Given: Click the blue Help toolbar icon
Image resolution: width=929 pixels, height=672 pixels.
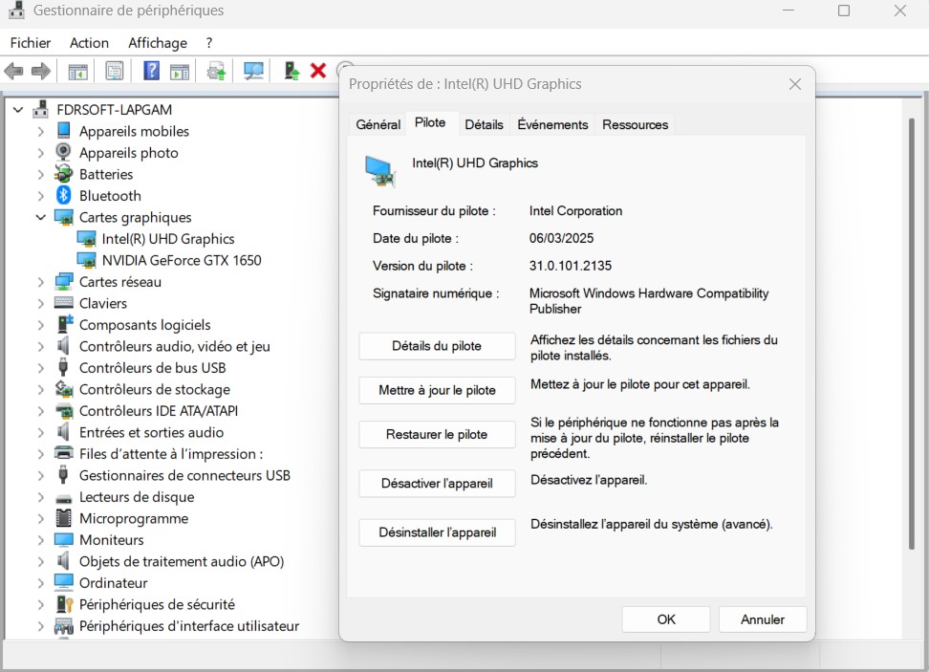Looking at the screenshot, I should point(151,71).
